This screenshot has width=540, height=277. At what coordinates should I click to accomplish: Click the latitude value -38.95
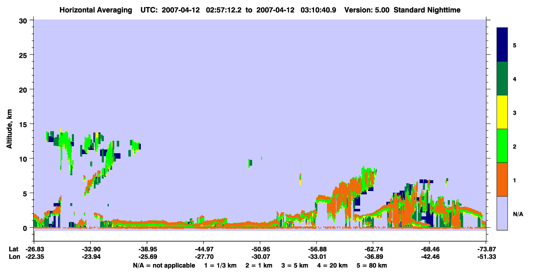(x=147, y=249)
